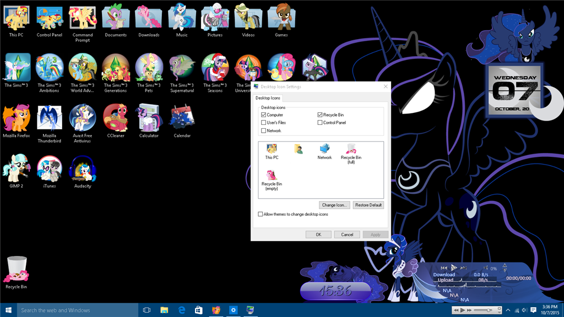Select the Avast Free Antivirus icon
This screenshot has width=564, height=317.
[83, 124]
